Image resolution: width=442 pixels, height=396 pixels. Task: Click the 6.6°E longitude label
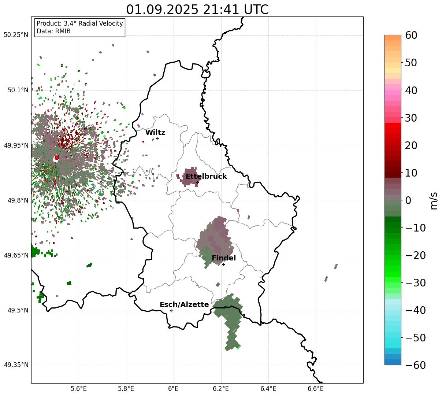(316, 389)
